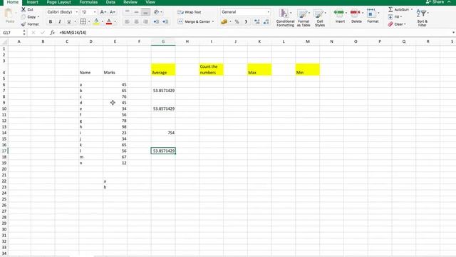Switch to the View tab
456x257 pixels.
coord(150,2)
